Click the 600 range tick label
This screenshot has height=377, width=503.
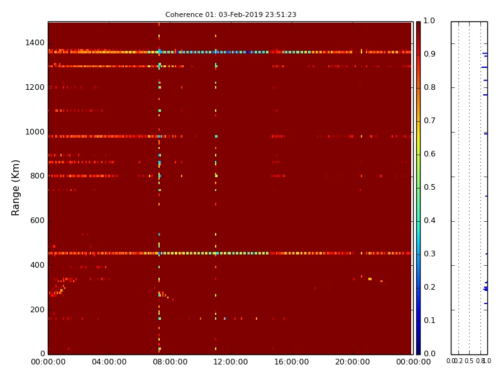(x=37, y=221)
